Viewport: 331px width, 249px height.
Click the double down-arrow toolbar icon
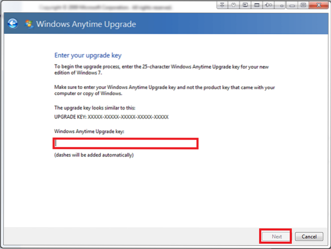point(222,5)
